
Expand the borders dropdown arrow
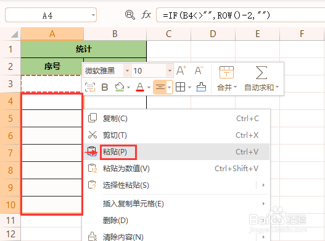coord(189,87)
